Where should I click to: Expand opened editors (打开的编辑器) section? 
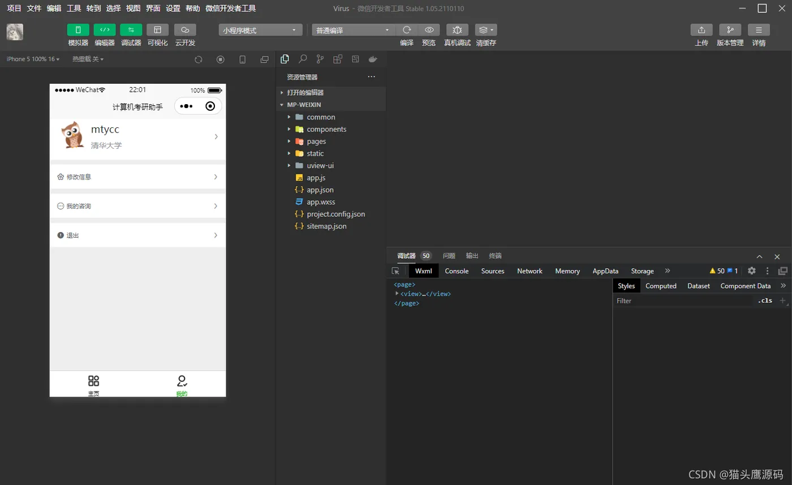pyautogui.click(x=331, y=92)
